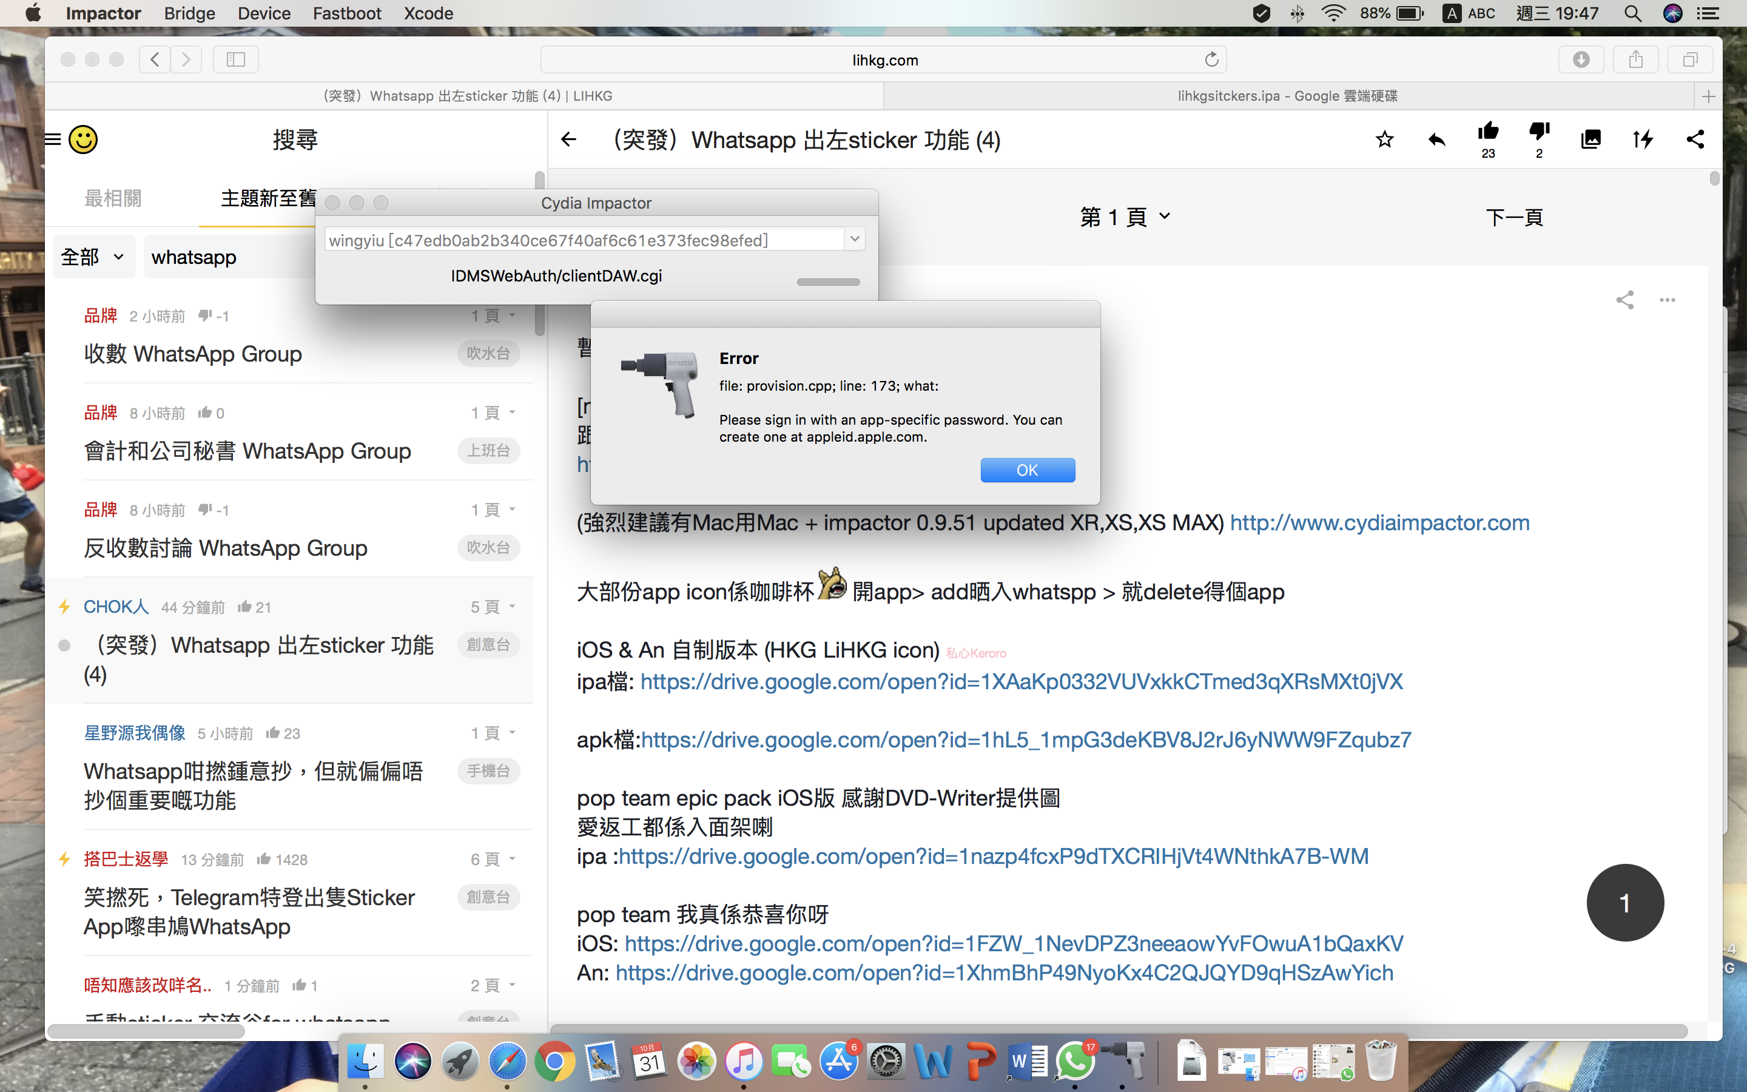This screenshot has width=1747, height=1092.
Task: Open the HKG LiHKG ipa Google Drive link
Action: (1022, 682)
